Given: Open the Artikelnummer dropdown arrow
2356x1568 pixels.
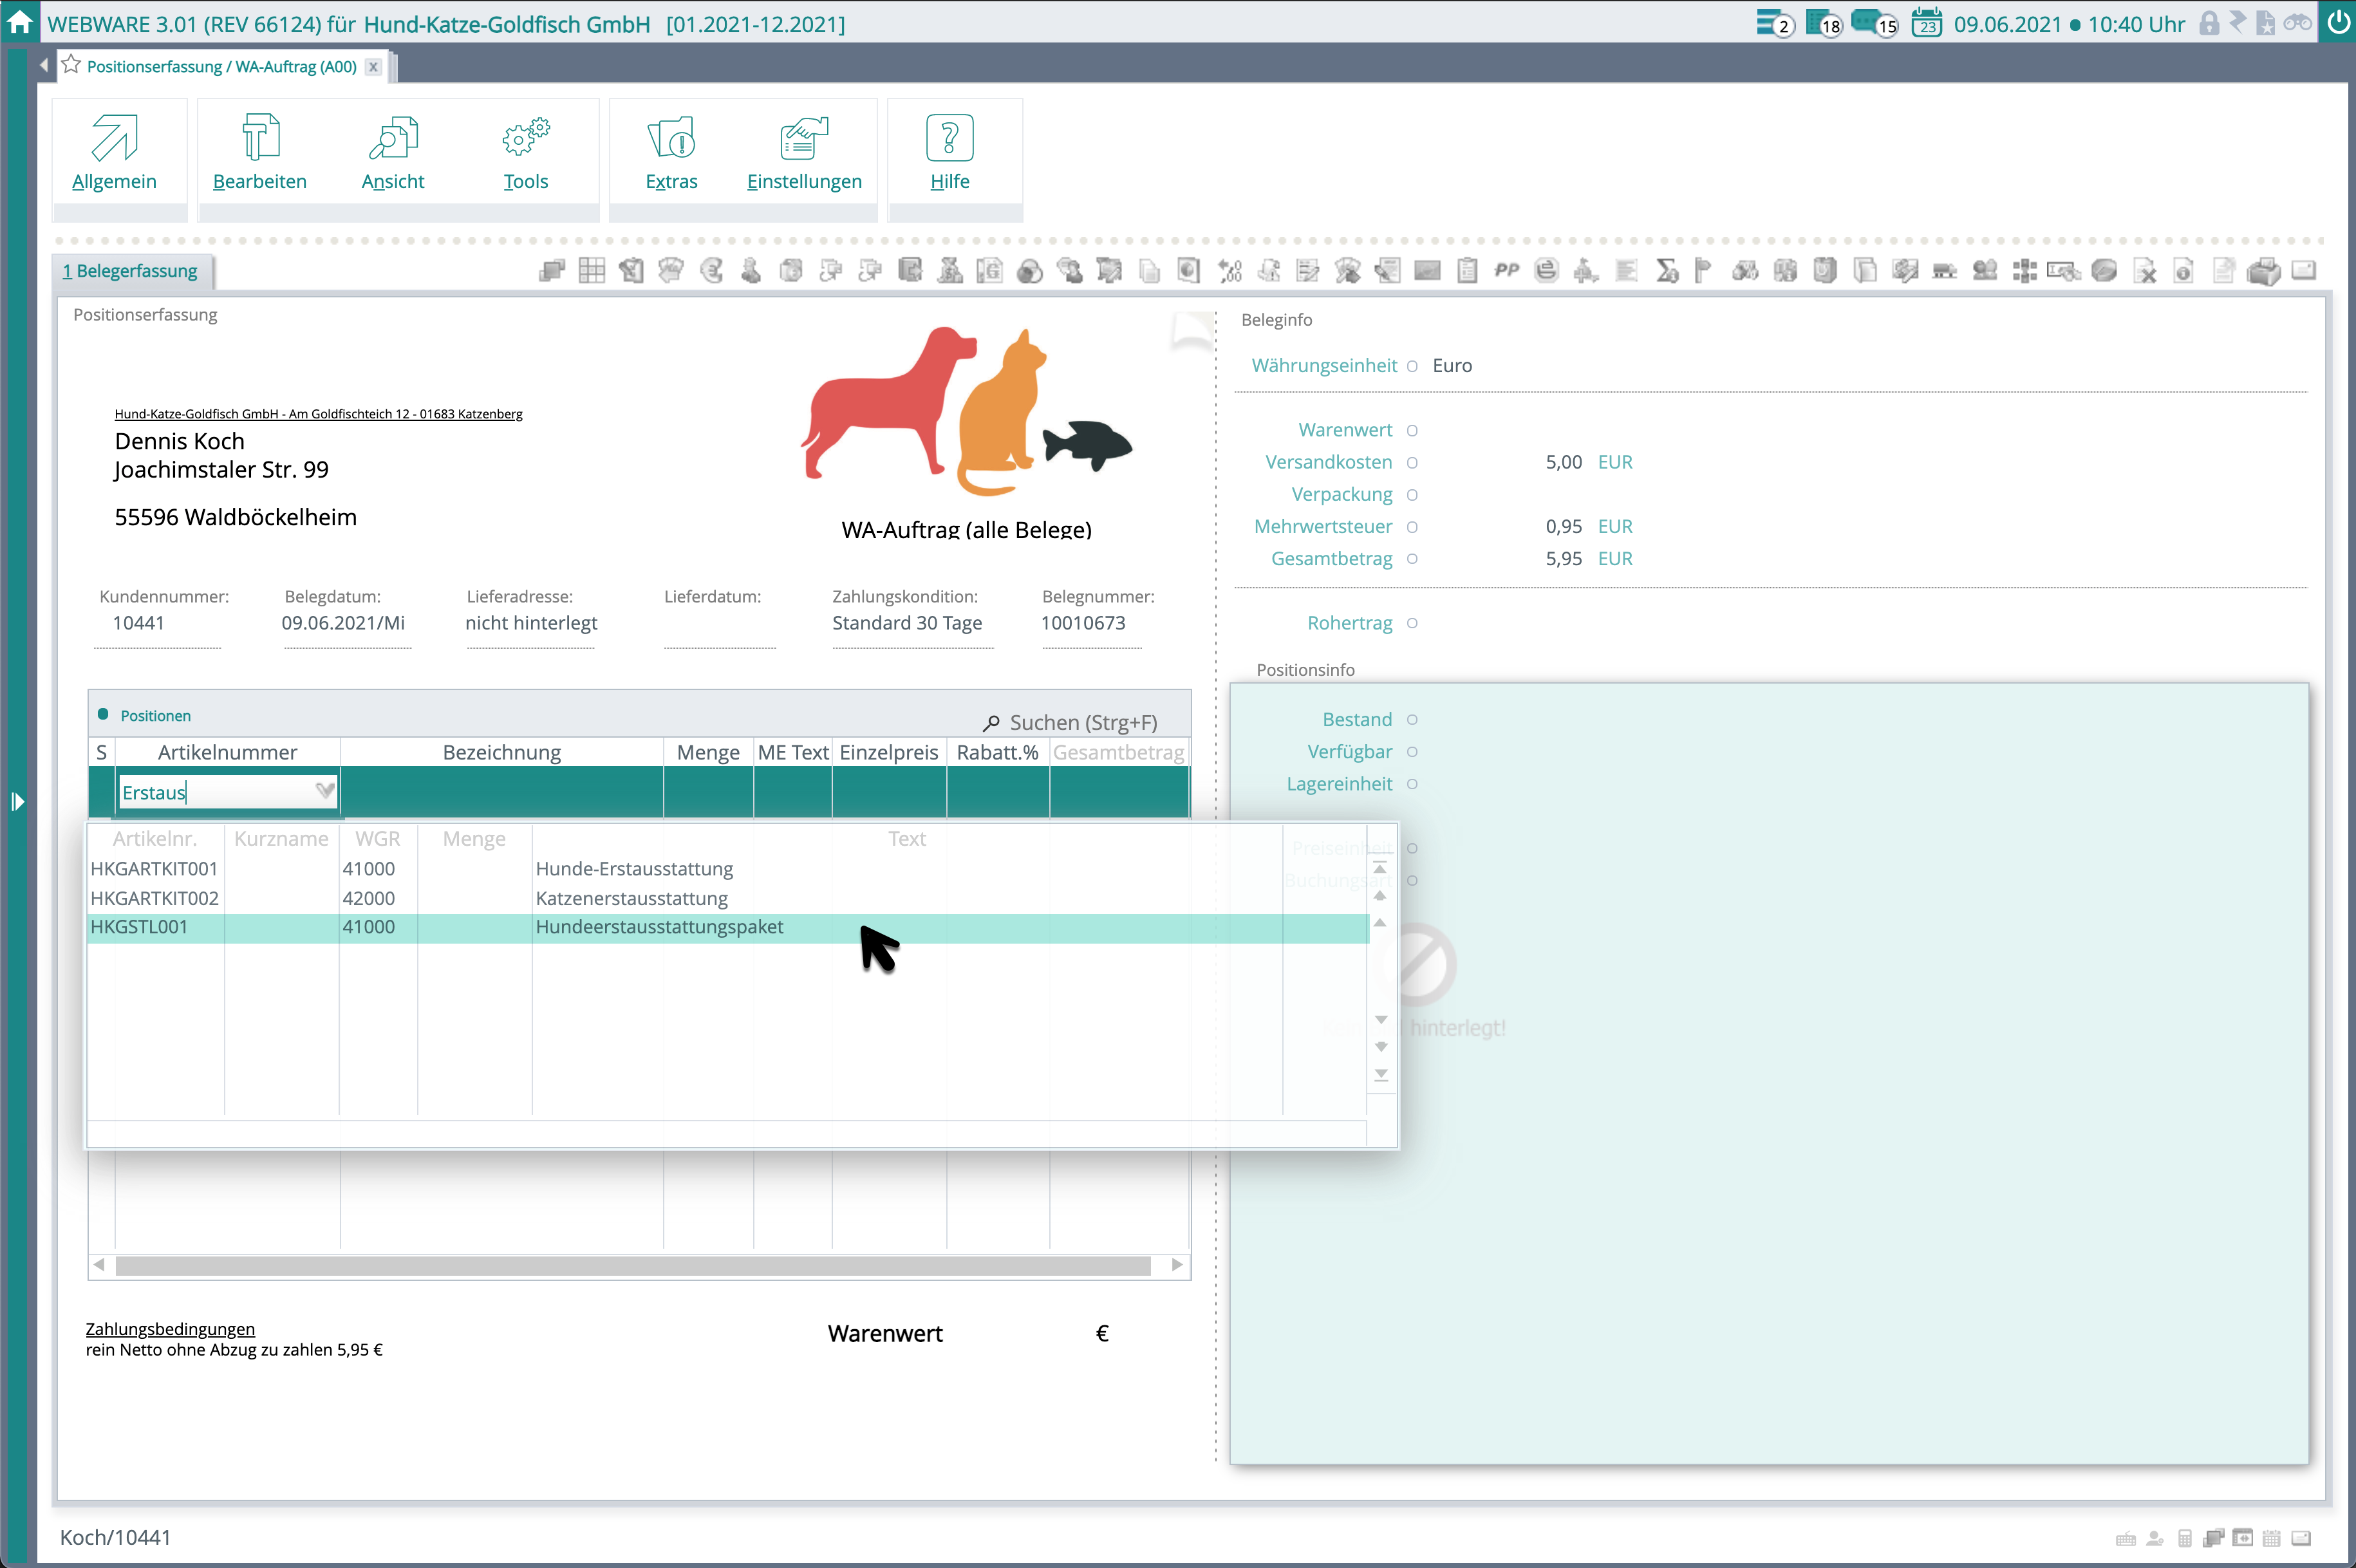Looking at the screenshot, I should point(325,792).
